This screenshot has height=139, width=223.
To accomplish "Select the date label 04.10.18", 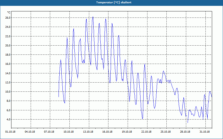I will click(30, 132).
